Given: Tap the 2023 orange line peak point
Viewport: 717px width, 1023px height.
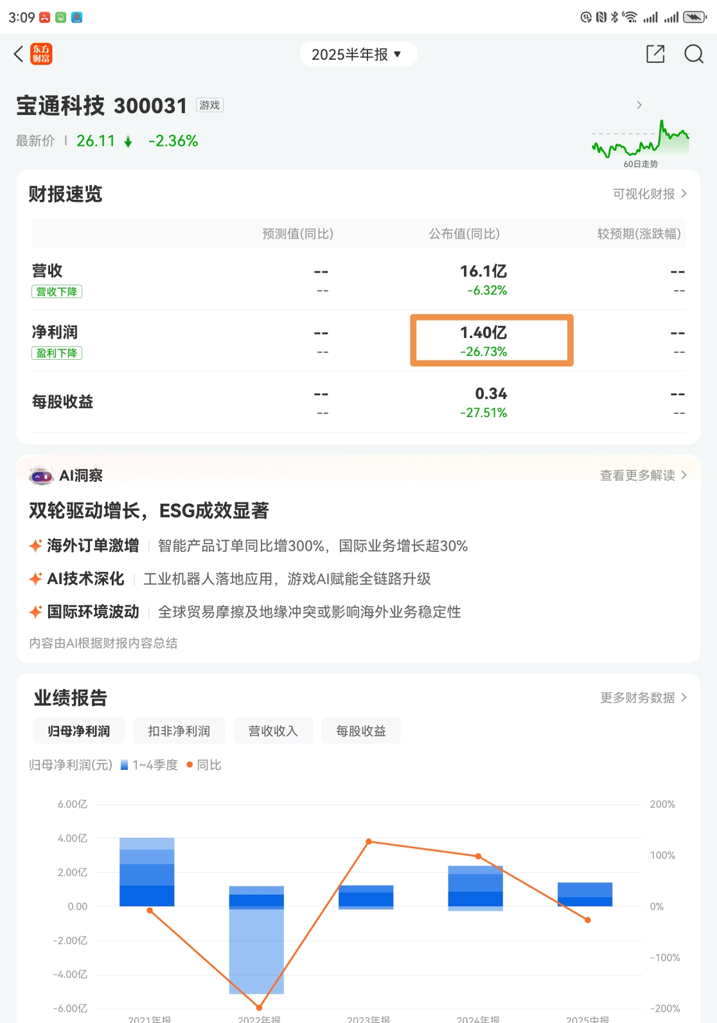Looking at the screenshot, I should [369, 841].
